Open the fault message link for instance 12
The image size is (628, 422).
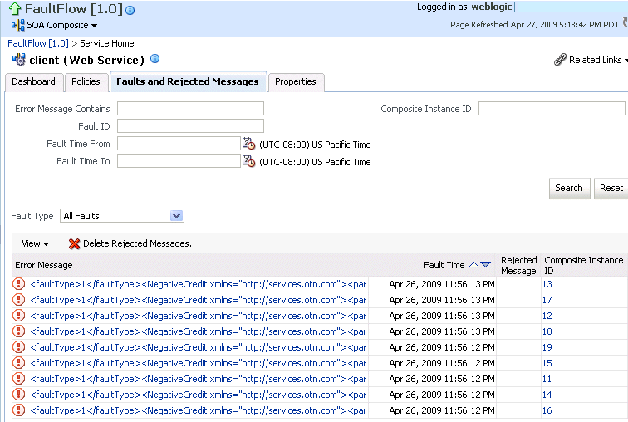(199, 316)
